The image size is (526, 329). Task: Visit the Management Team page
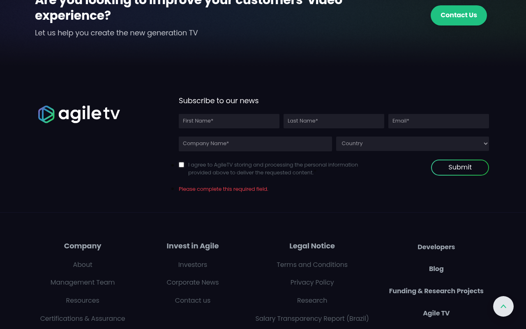[x=83, y=282]
